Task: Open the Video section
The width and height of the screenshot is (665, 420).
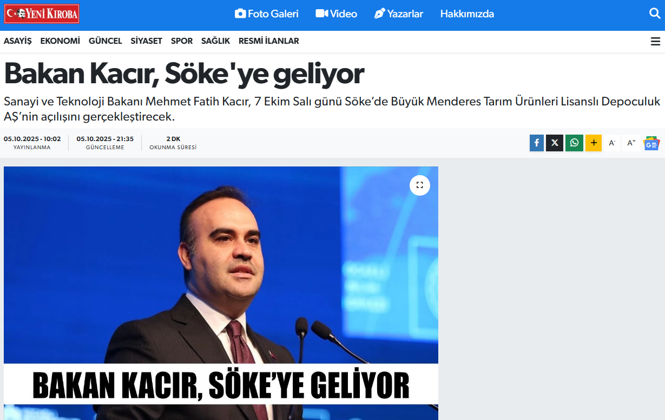Action: point(337,14)
